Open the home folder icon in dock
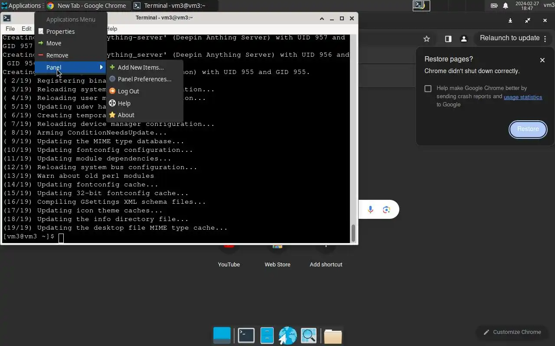Image resolution: width=555 pixels, height=346 pixels. coord(333,336)
